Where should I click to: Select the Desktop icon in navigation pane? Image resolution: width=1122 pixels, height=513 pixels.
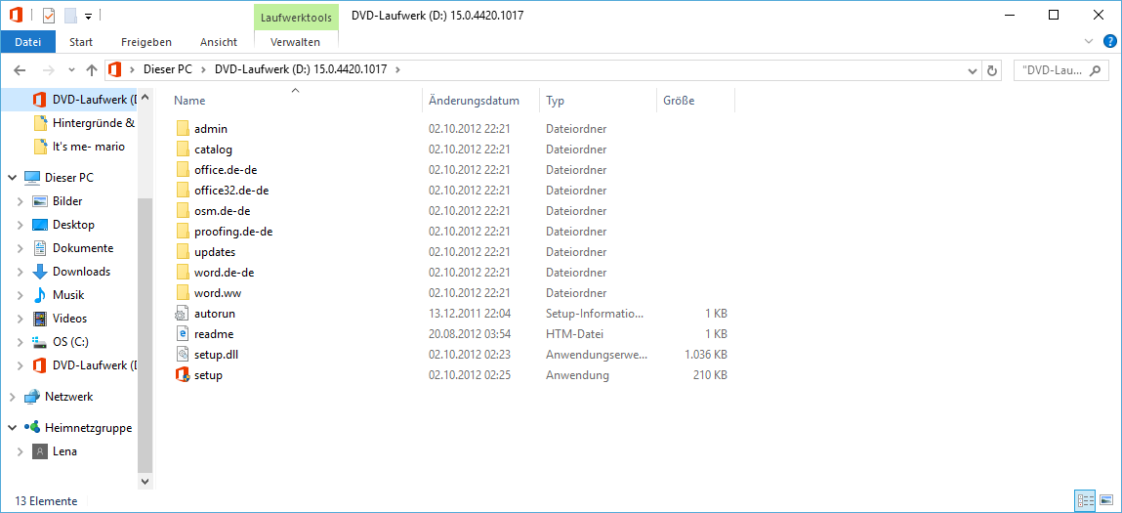40,225
